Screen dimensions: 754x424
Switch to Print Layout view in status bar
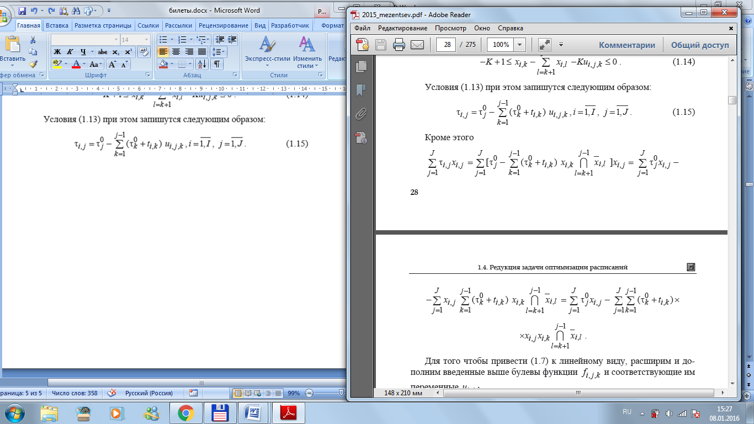click(x=238, y=393)
